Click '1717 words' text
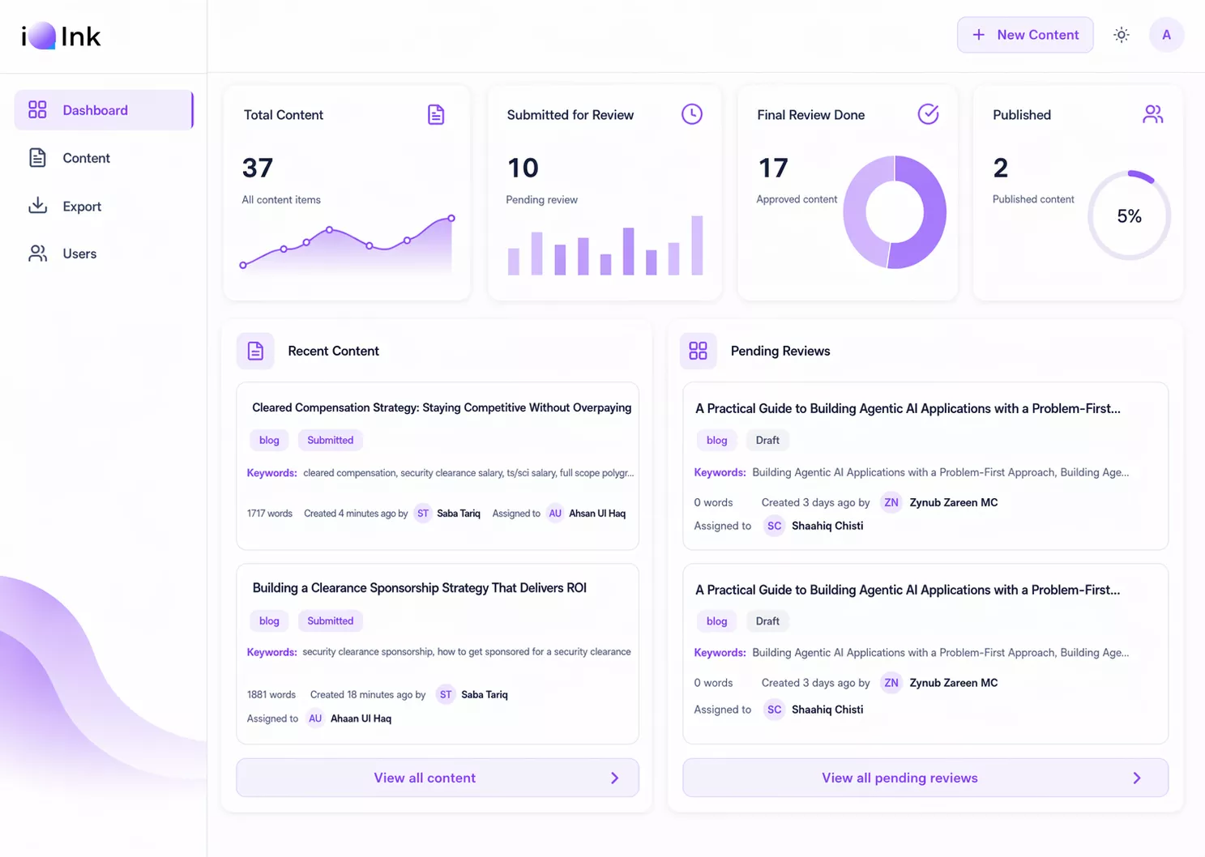 point(270,514)
